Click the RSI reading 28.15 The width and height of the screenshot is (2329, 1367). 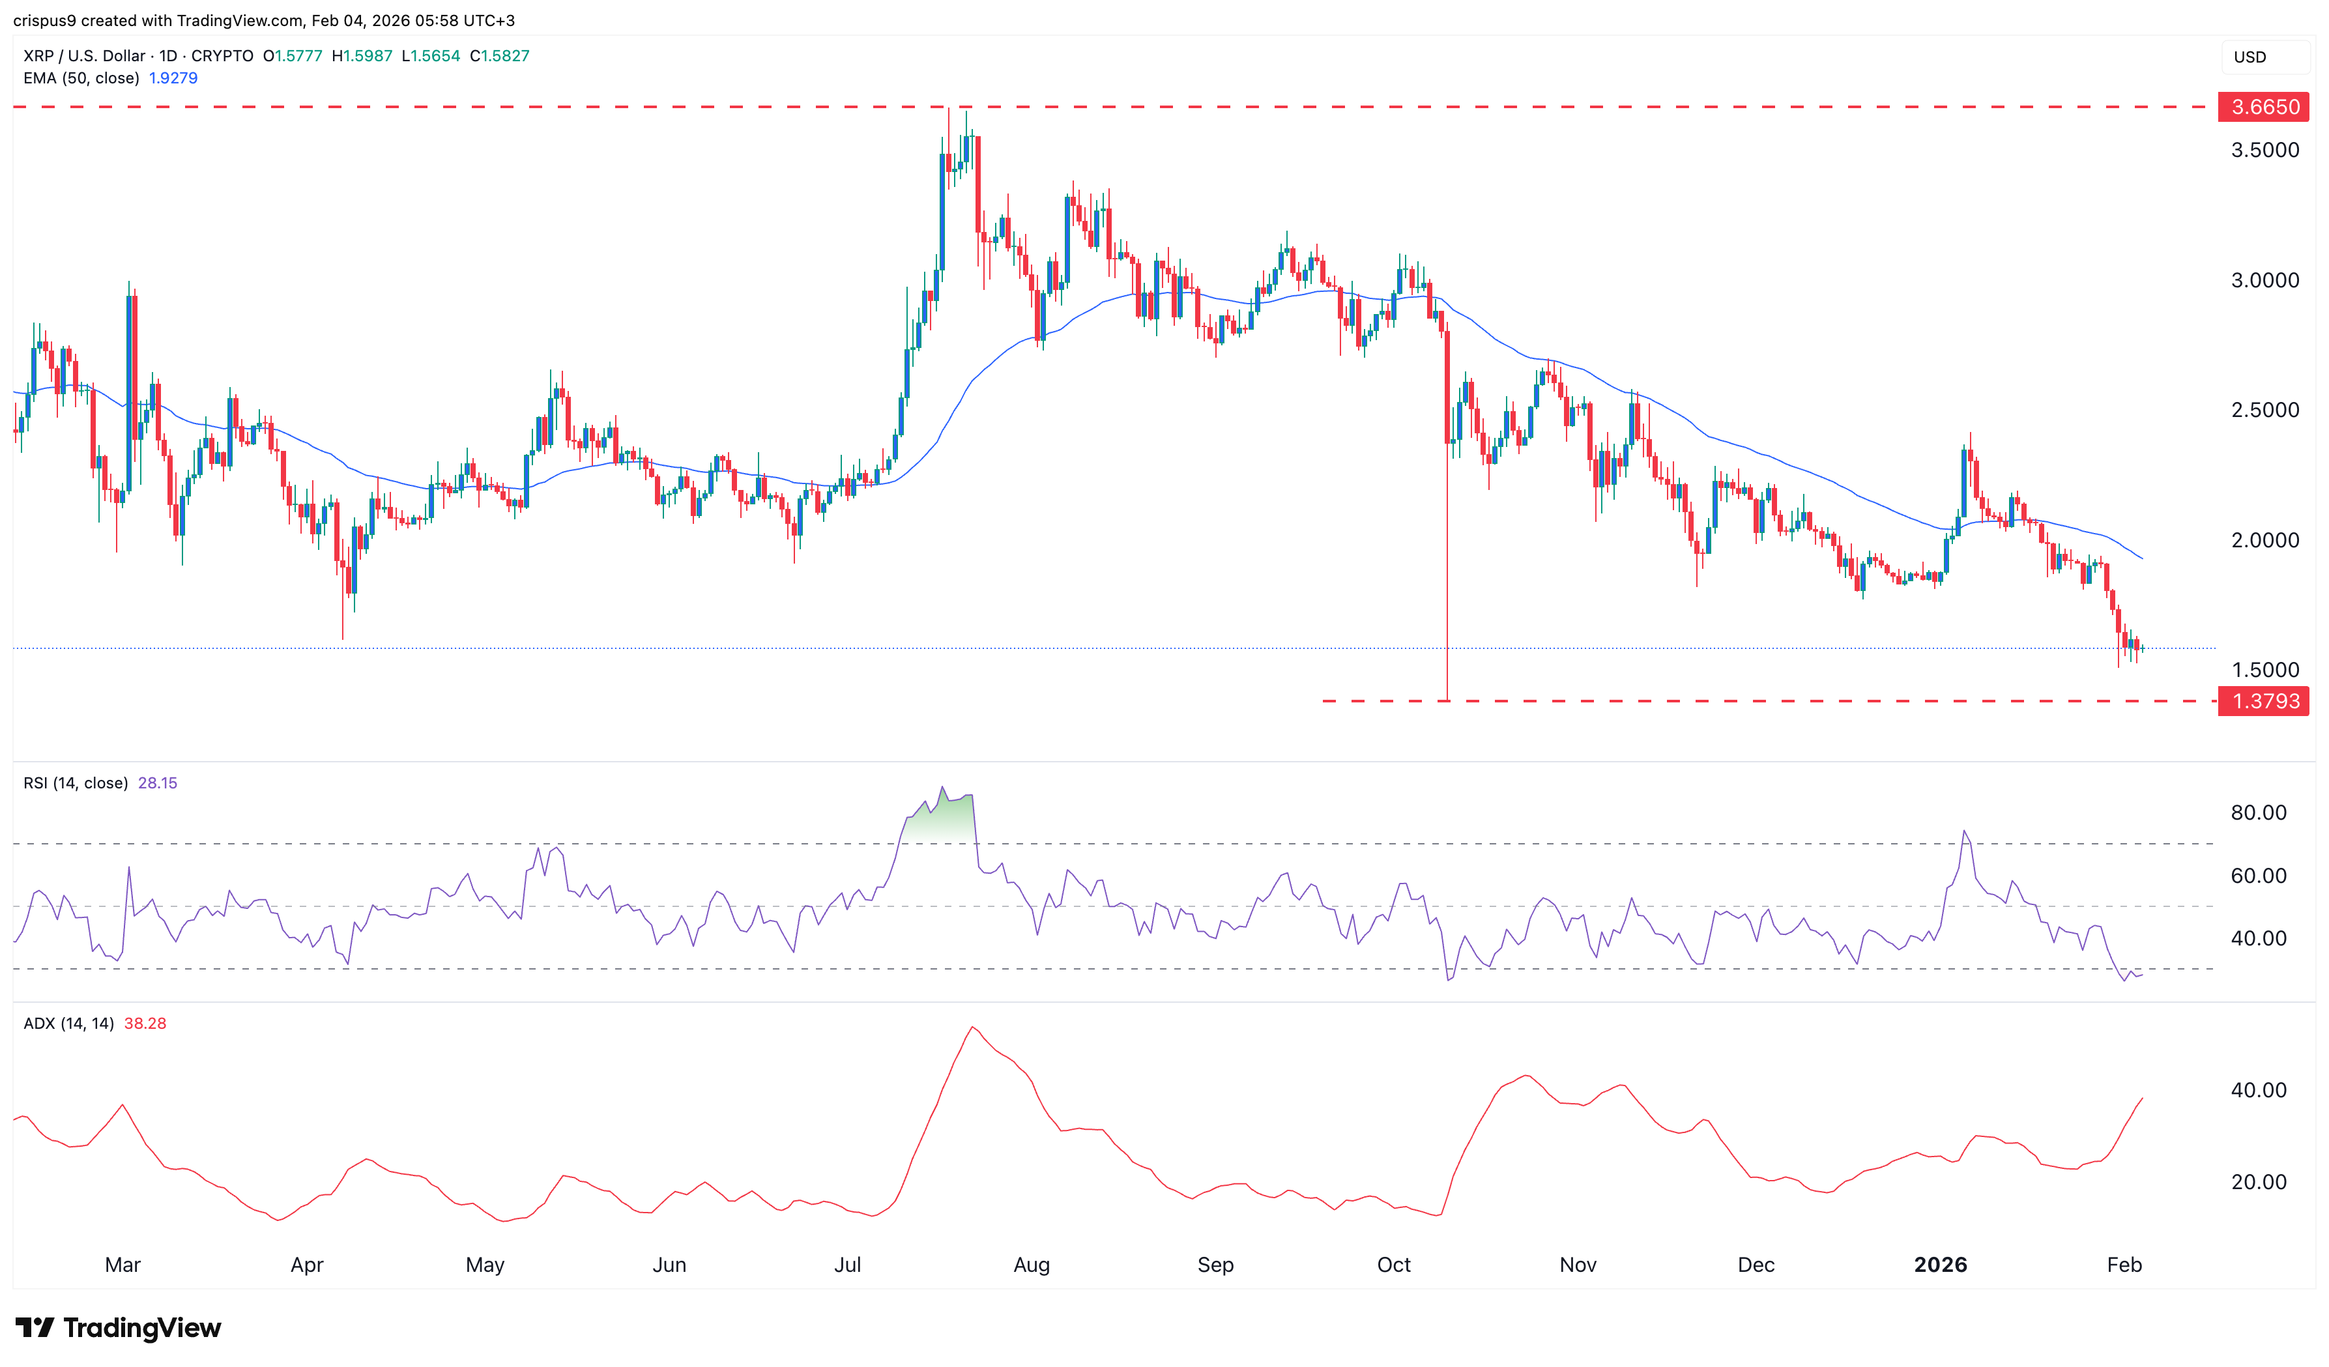pos(158,782)
